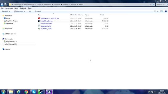Select the UE3Redist_vs2012 file icon
The height and width of the screenshot is (94, 168).
coord(39,29)
